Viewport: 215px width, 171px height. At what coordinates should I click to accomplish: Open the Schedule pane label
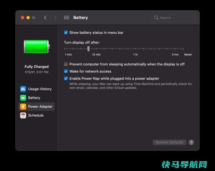point(36,115)
